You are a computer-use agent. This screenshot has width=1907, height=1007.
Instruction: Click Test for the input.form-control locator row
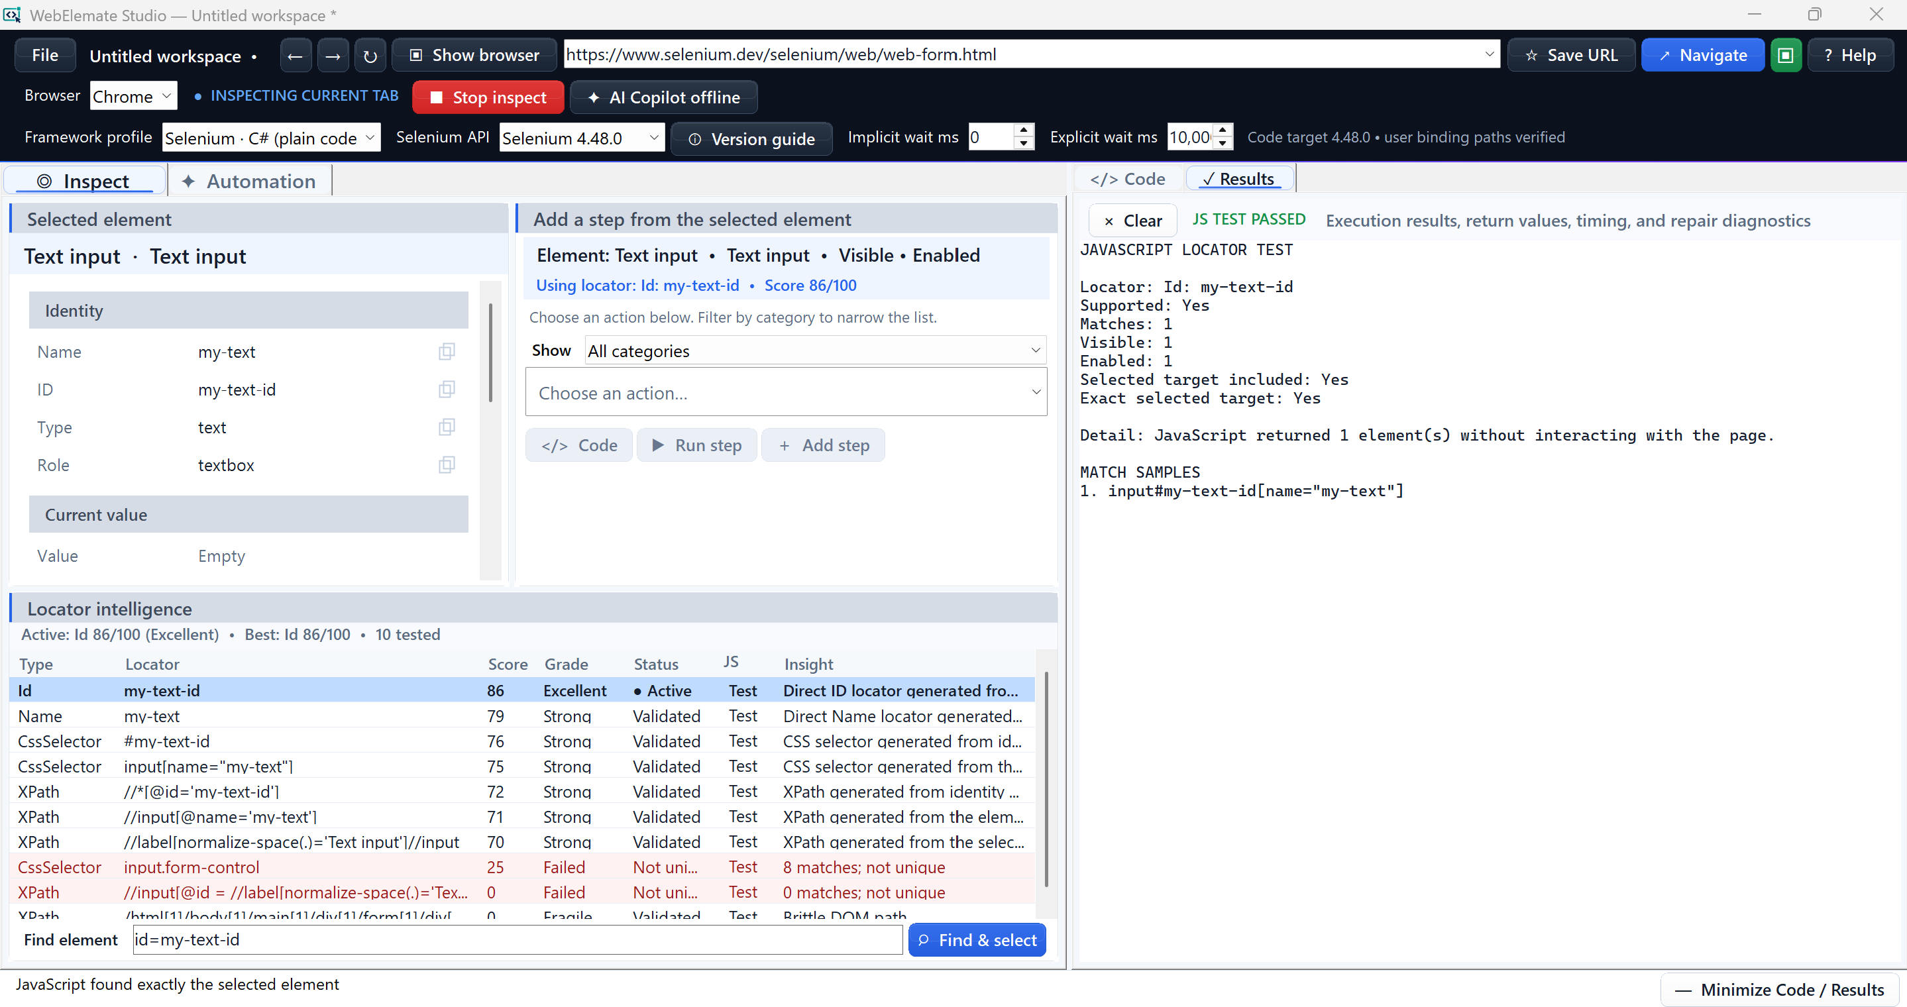[743, 867]
